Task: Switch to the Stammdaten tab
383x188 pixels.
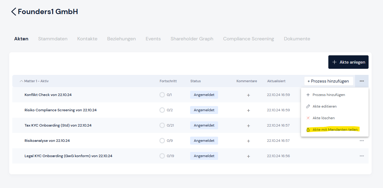Action: coord(53,39)
